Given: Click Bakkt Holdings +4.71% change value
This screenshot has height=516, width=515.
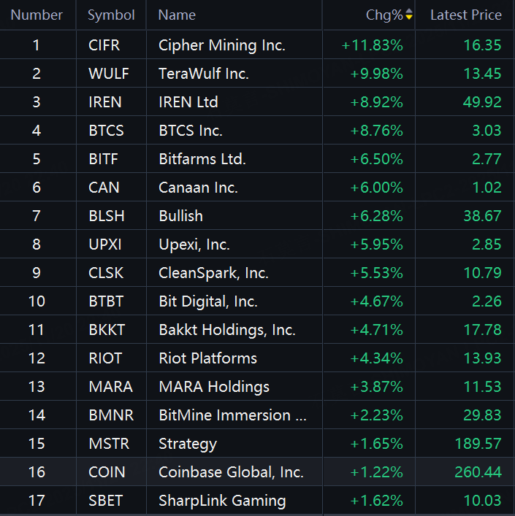Looking at the screenshot, I should 377,330.
